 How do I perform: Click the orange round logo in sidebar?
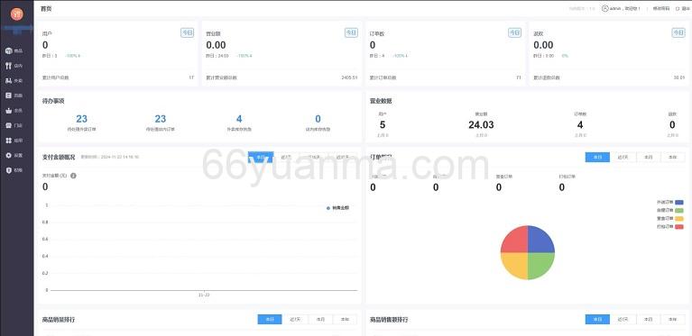[17, 14]
